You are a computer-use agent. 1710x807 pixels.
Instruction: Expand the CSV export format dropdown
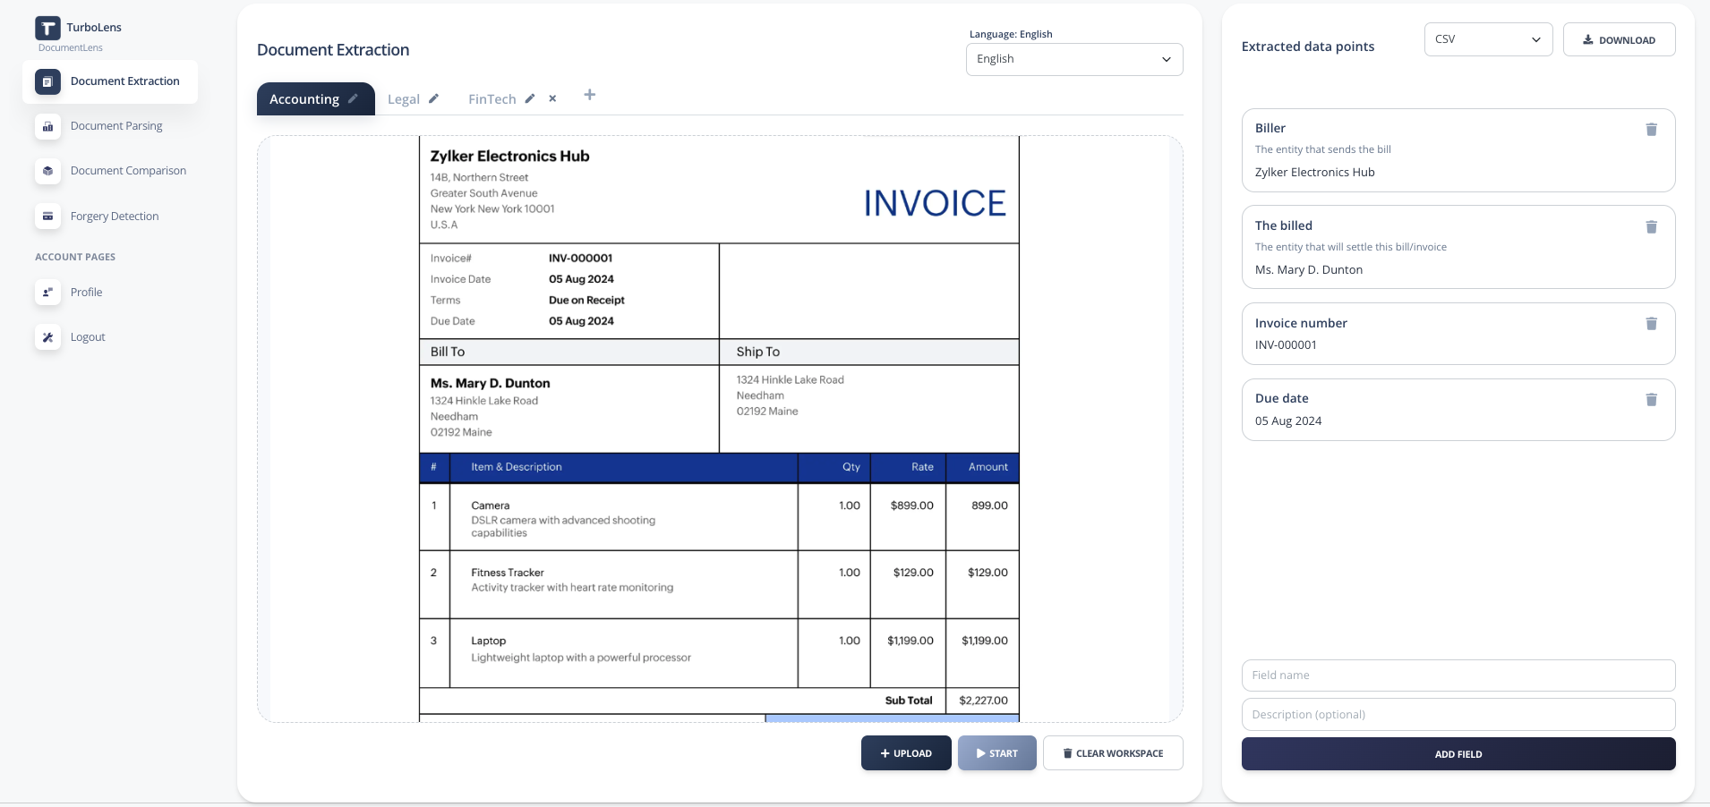(1487, 39)
